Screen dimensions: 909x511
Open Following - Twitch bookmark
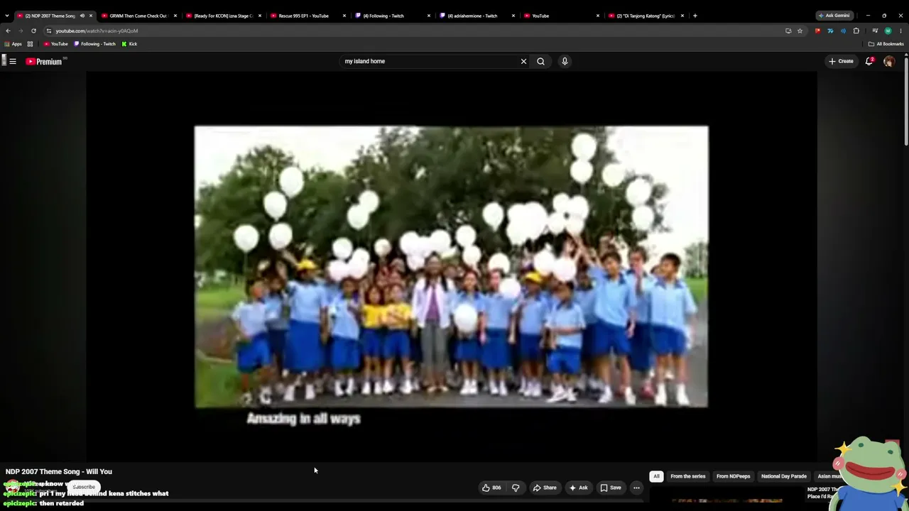click(94, 44)
